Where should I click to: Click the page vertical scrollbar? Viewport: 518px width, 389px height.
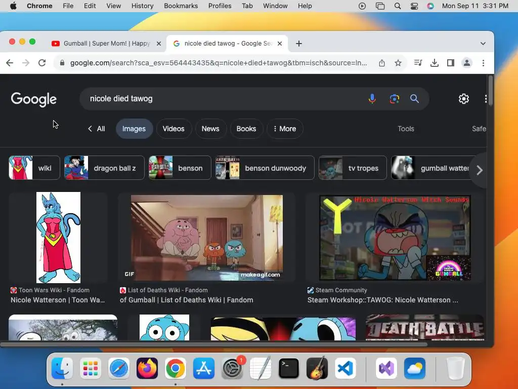[491, 91]
